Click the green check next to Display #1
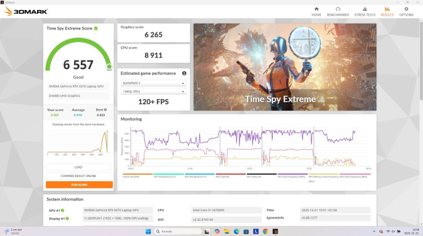Screen dimensions: 423x236 67,219
